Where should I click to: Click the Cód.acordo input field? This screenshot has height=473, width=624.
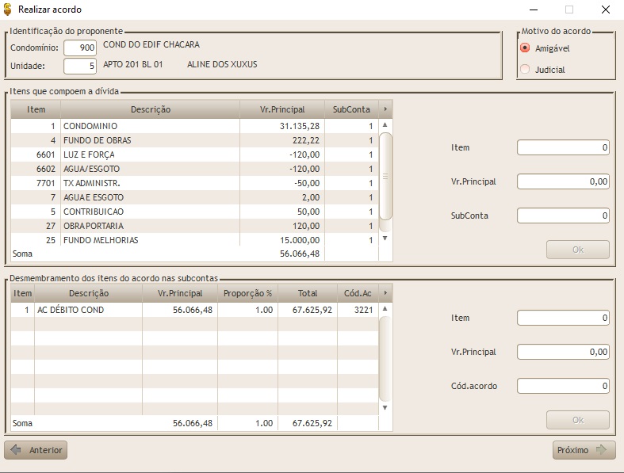[563, 386]
